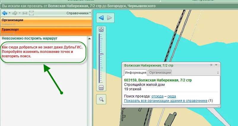
Task: Open the forward arrow history dropdown
Action: pyautogui.click(x=20, y=13)
